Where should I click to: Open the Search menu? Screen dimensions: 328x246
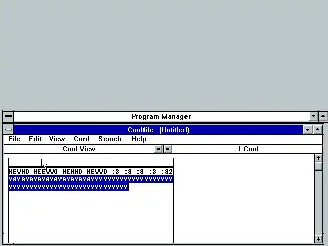point(110,139)
